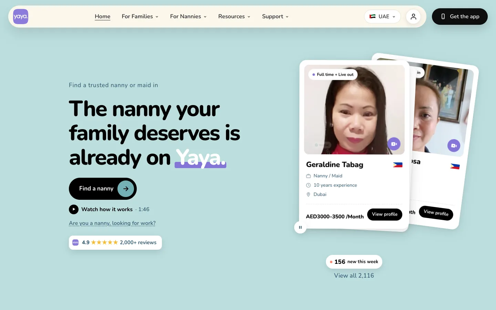Click View profile on the tilted back card
The image size is (496, 310).
tap(436, 213)
